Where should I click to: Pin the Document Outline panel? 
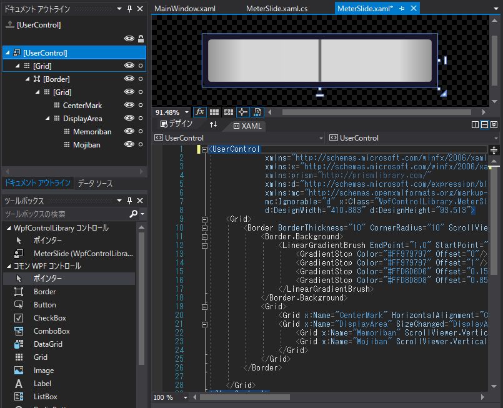[x=129, y=9]
